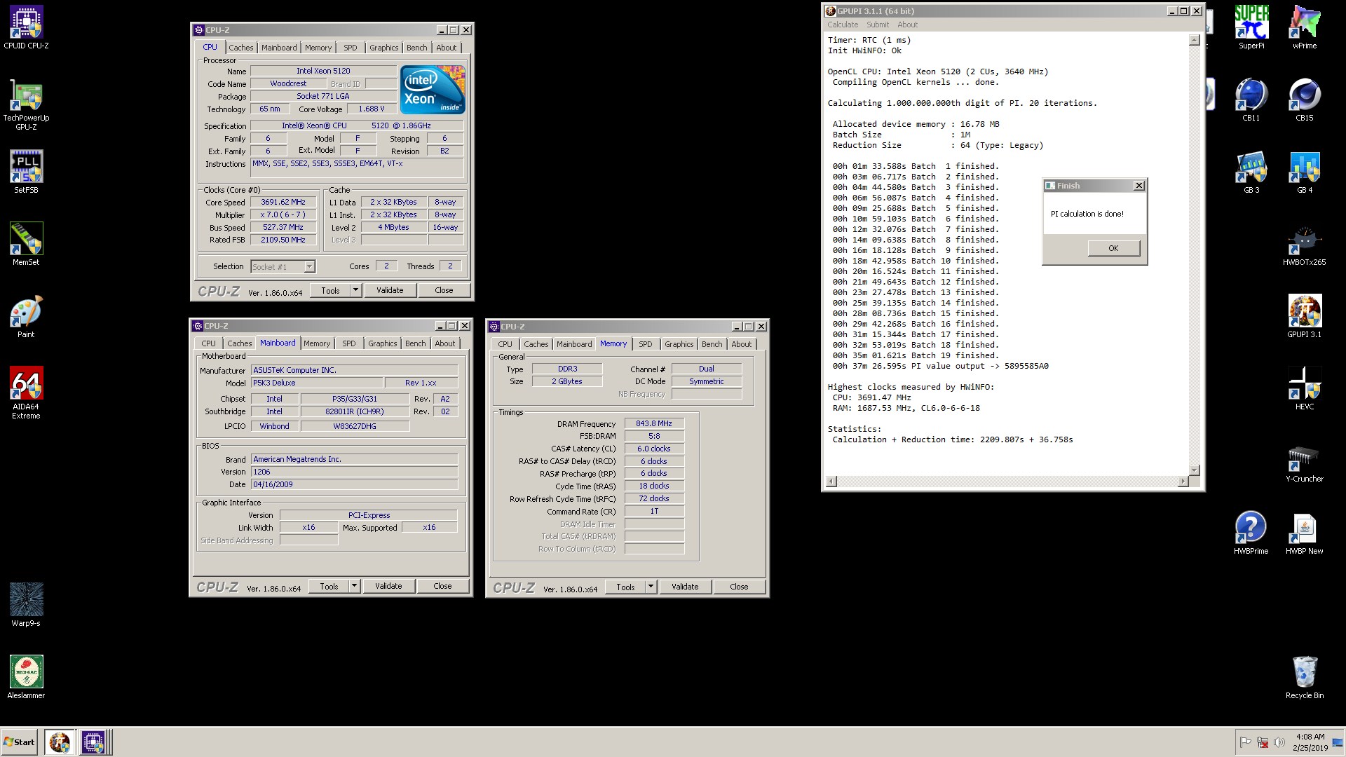Click Close button in Memory CPU-Z window

739,587
